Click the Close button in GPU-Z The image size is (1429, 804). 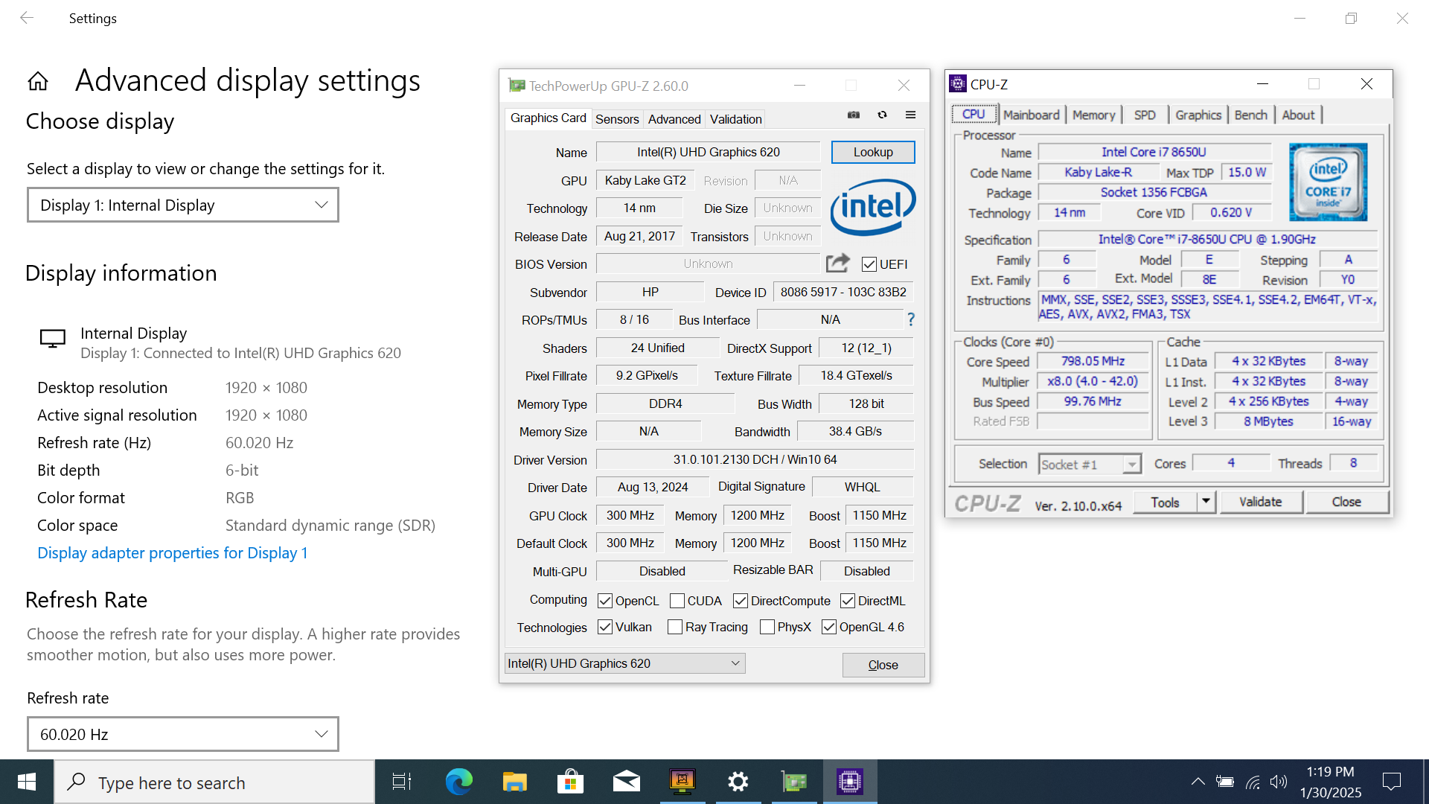pos(883,665)
